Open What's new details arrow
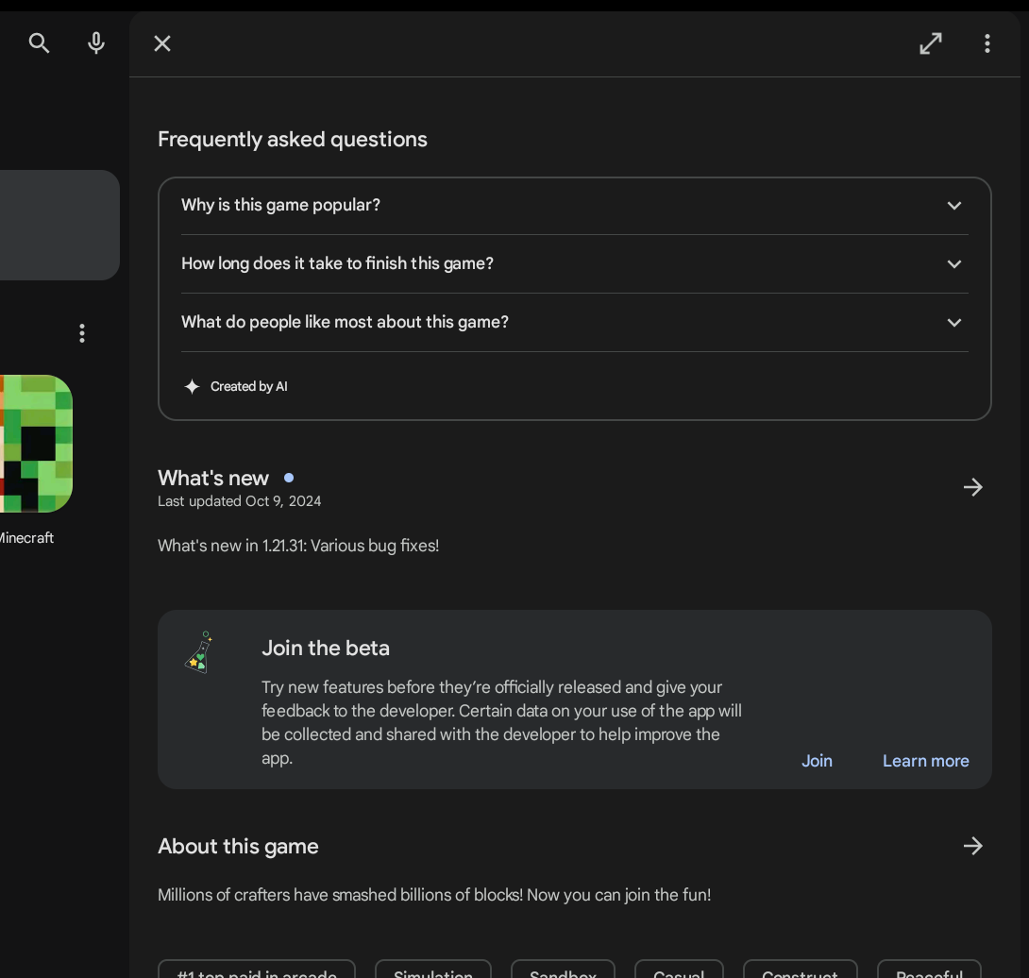1029x978 pixels. (x=972, y=487)
